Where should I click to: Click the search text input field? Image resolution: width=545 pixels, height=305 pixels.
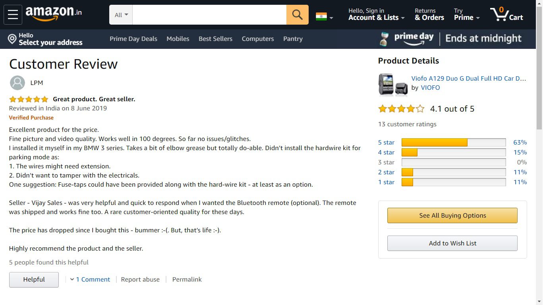(x=209, y=15)
